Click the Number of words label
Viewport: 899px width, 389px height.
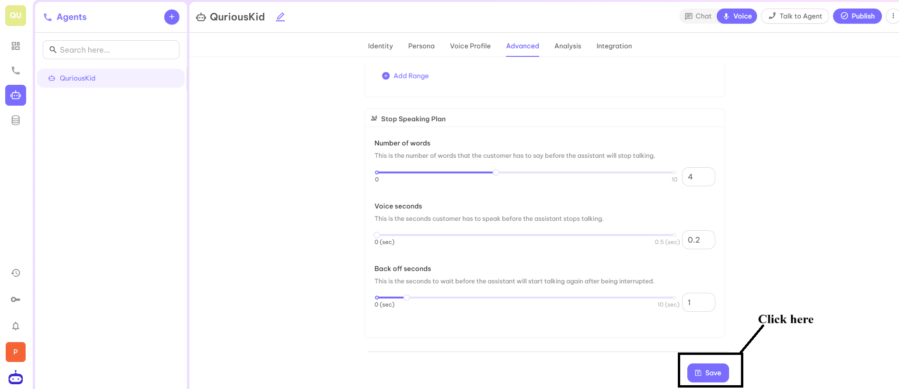coord(403,143)
